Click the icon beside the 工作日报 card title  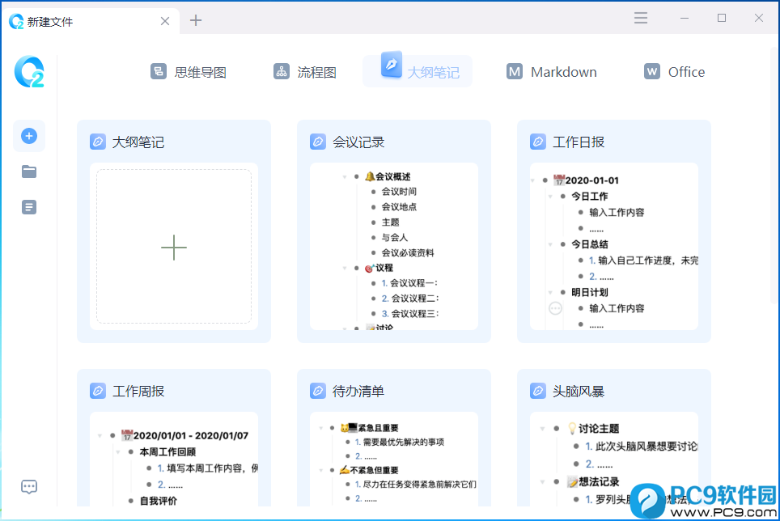[538, 142]
